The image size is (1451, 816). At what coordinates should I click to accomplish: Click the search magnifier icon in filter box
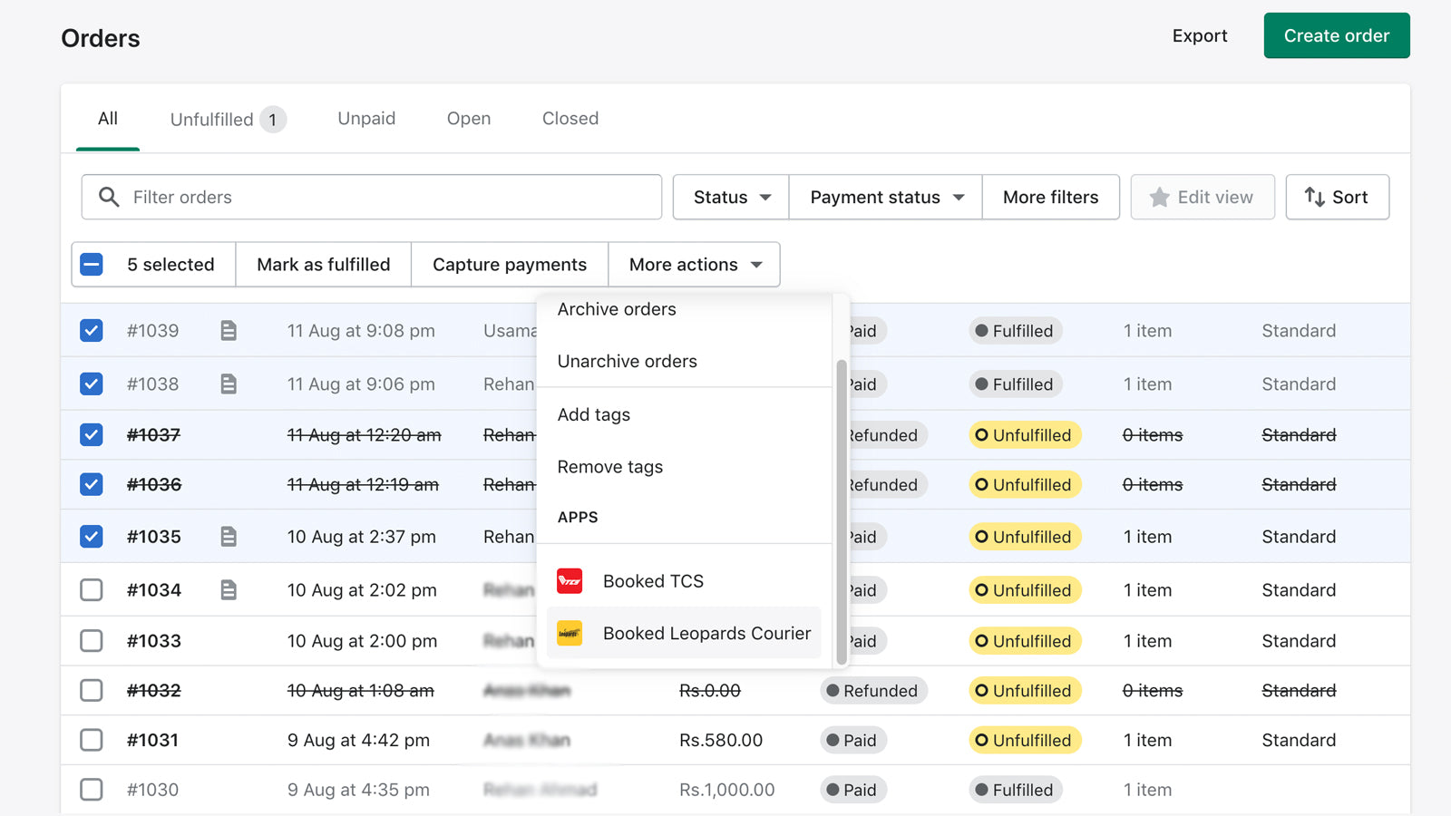[x=109, y=197]
